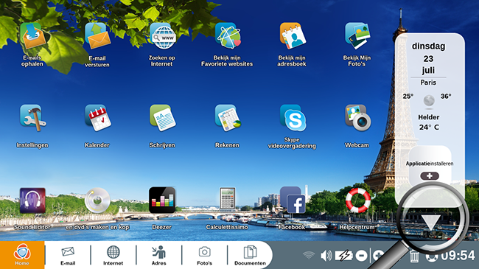Click the battery charging icon
This screenshot has width=479, height=269.
point(343,255)
